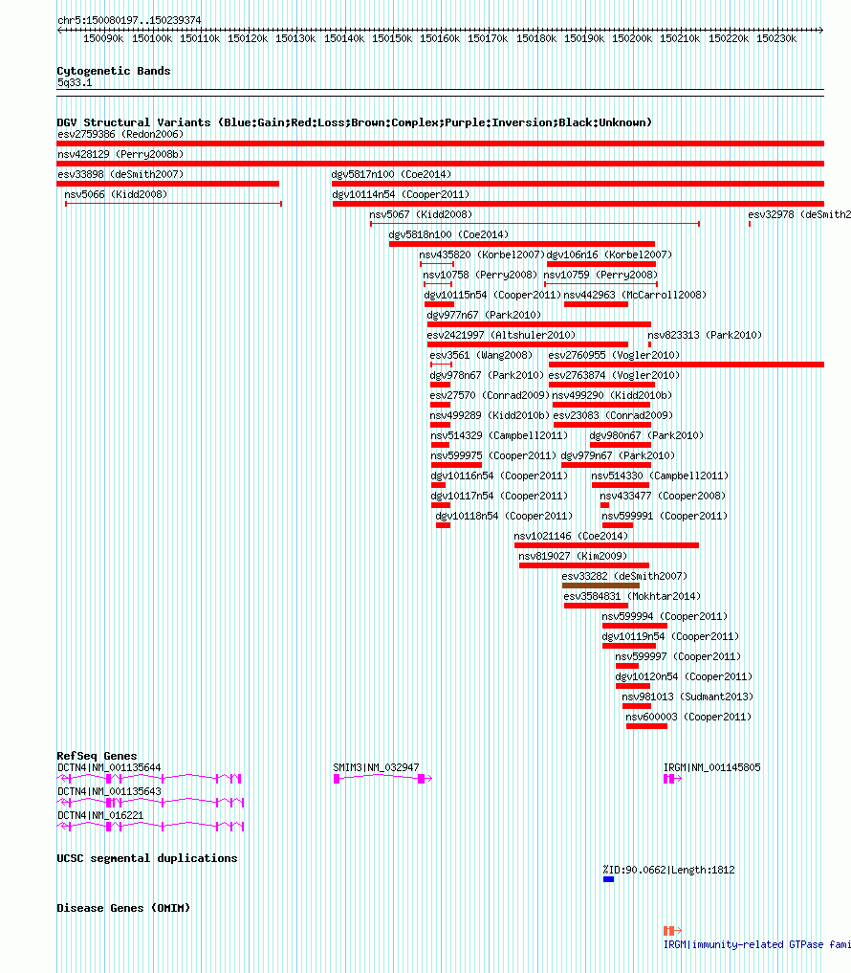Image resolution: width=851 pixels, height=973 pixels.
Task: Select nsv10759 (Perry2008) variant
Action: (x=600, y=275)
